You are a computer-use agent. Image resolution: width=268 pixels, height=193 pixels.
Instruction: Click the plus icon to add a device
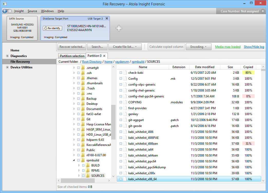coord(119,28)
